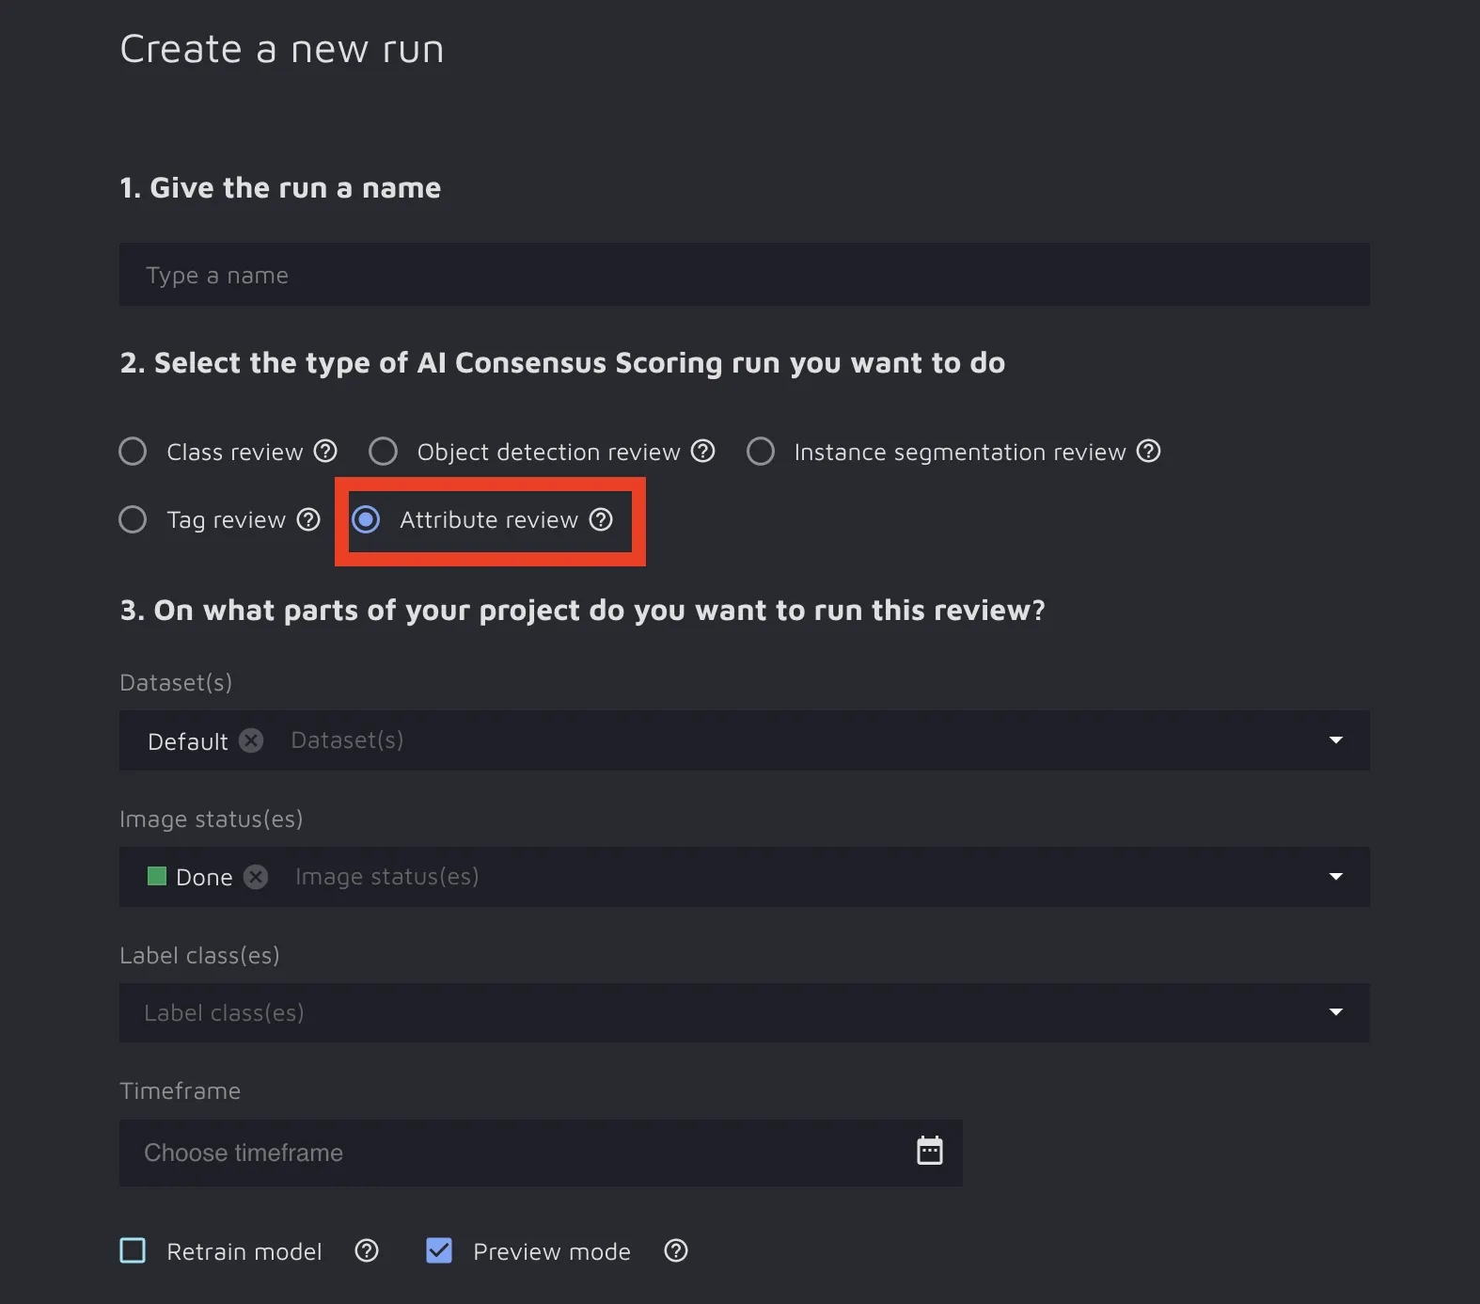This screenshot has width=1480, height=1304.
Task: Click the question mark beside Tag review
Action: coord(308,519)
